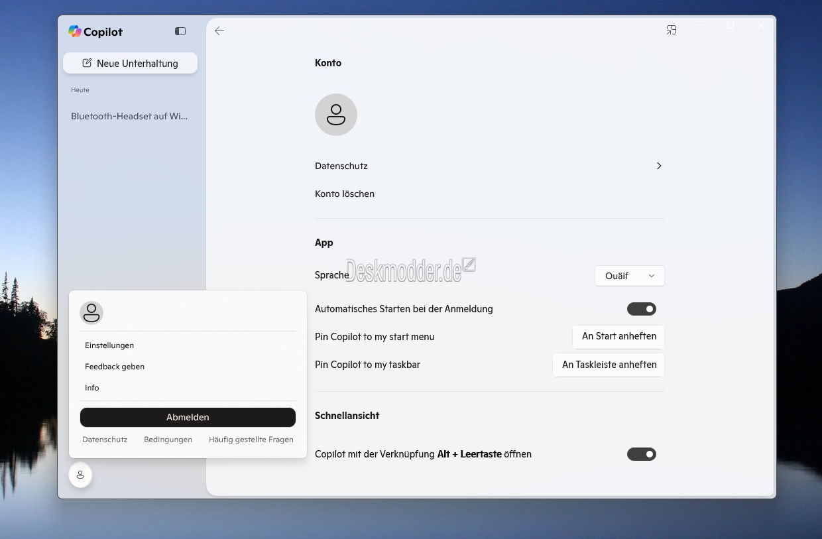Click the Automatisches Starten bei der Anmeldung label
Viewport: 822px width, 539px height.
[x=404, y=309]
